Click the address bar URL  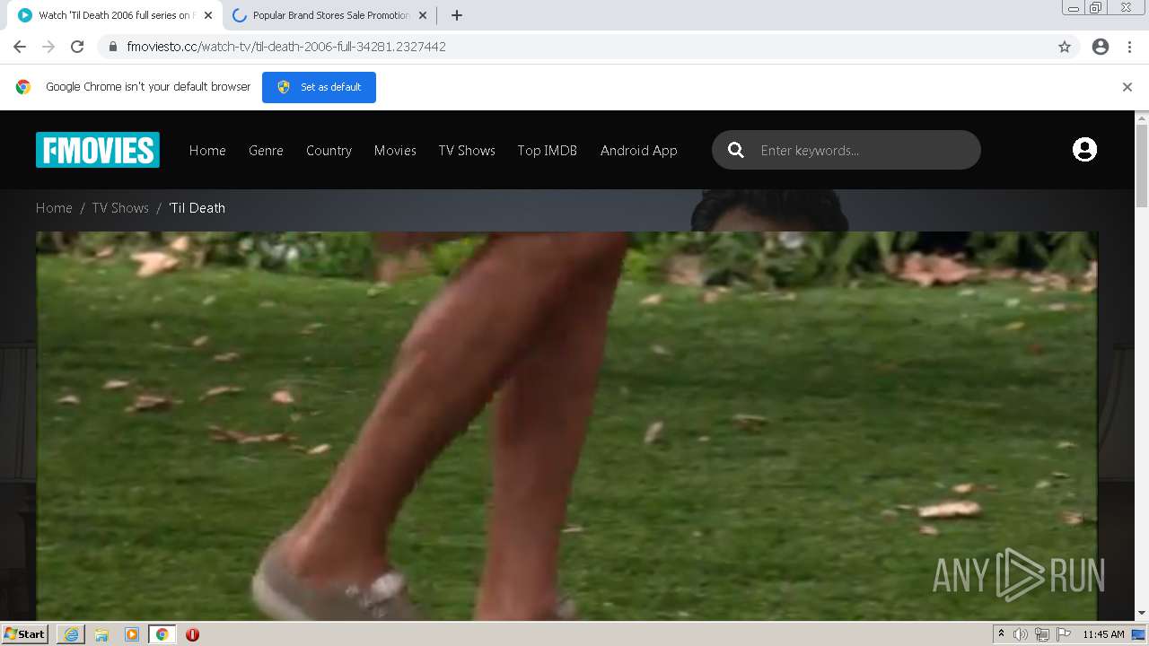click(286, 47)
